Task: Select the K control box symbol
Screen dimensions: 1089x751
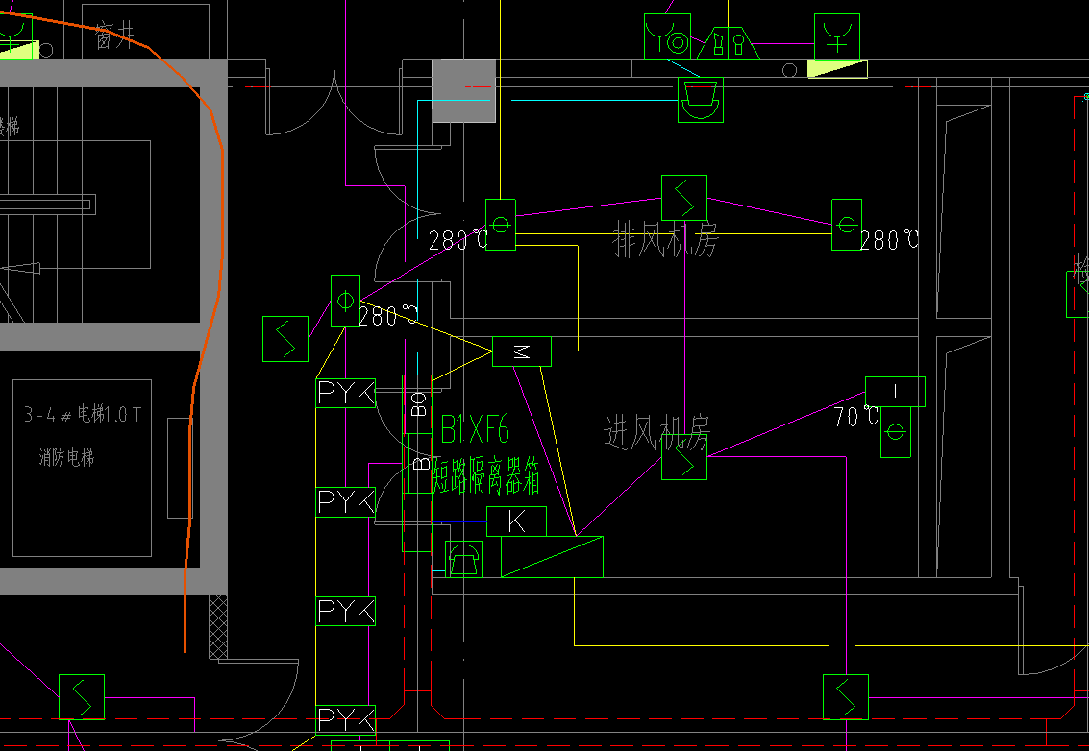Action: 516,521
